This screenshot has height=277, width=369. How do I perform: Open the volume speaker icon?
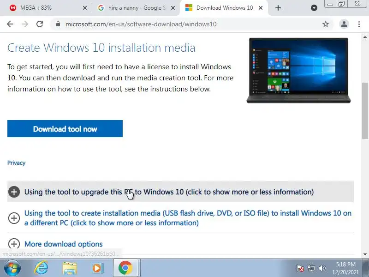tap(322, 268)
